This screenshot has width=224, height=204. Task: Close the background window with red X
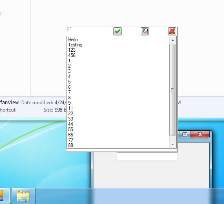coord(200,134)
